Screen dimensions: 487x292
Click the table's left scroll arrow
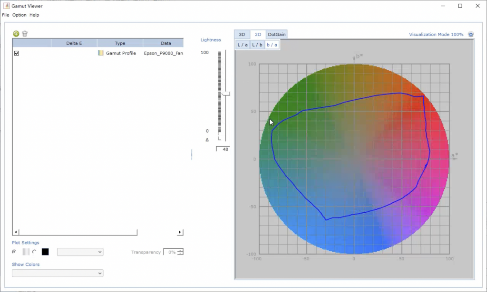click(x=16, y=232)
